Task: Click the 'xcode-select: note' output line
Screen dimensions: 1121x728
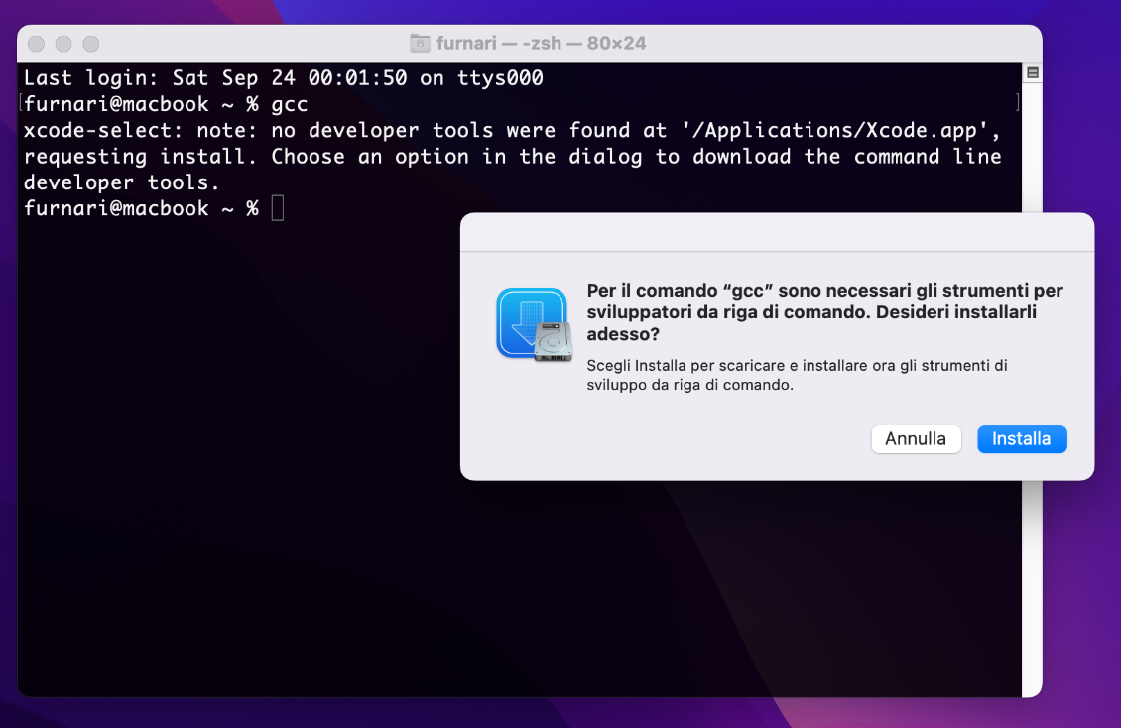Action: (512, 130)
